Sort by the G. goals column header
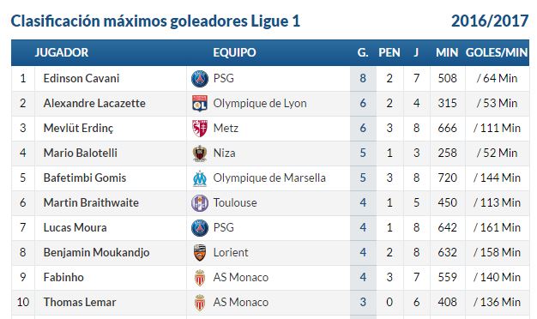537x319 pixels. click(x=363, y=52)
